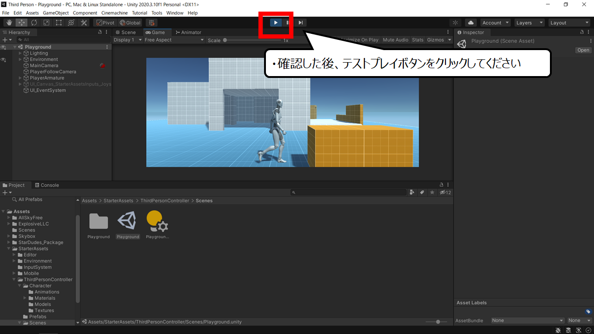Viewport: 594px width, 334px height.
Task: Toggle scene visibility eye for Playground
Action: [x=3, y=47]
